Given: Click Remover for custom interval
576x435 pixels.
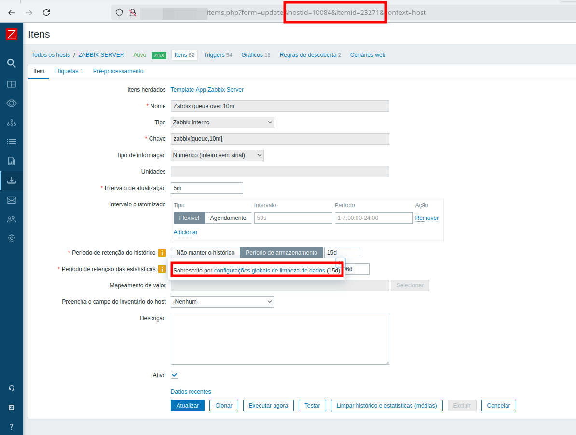Looking at the screenshot, I should (x=426, y=217).
